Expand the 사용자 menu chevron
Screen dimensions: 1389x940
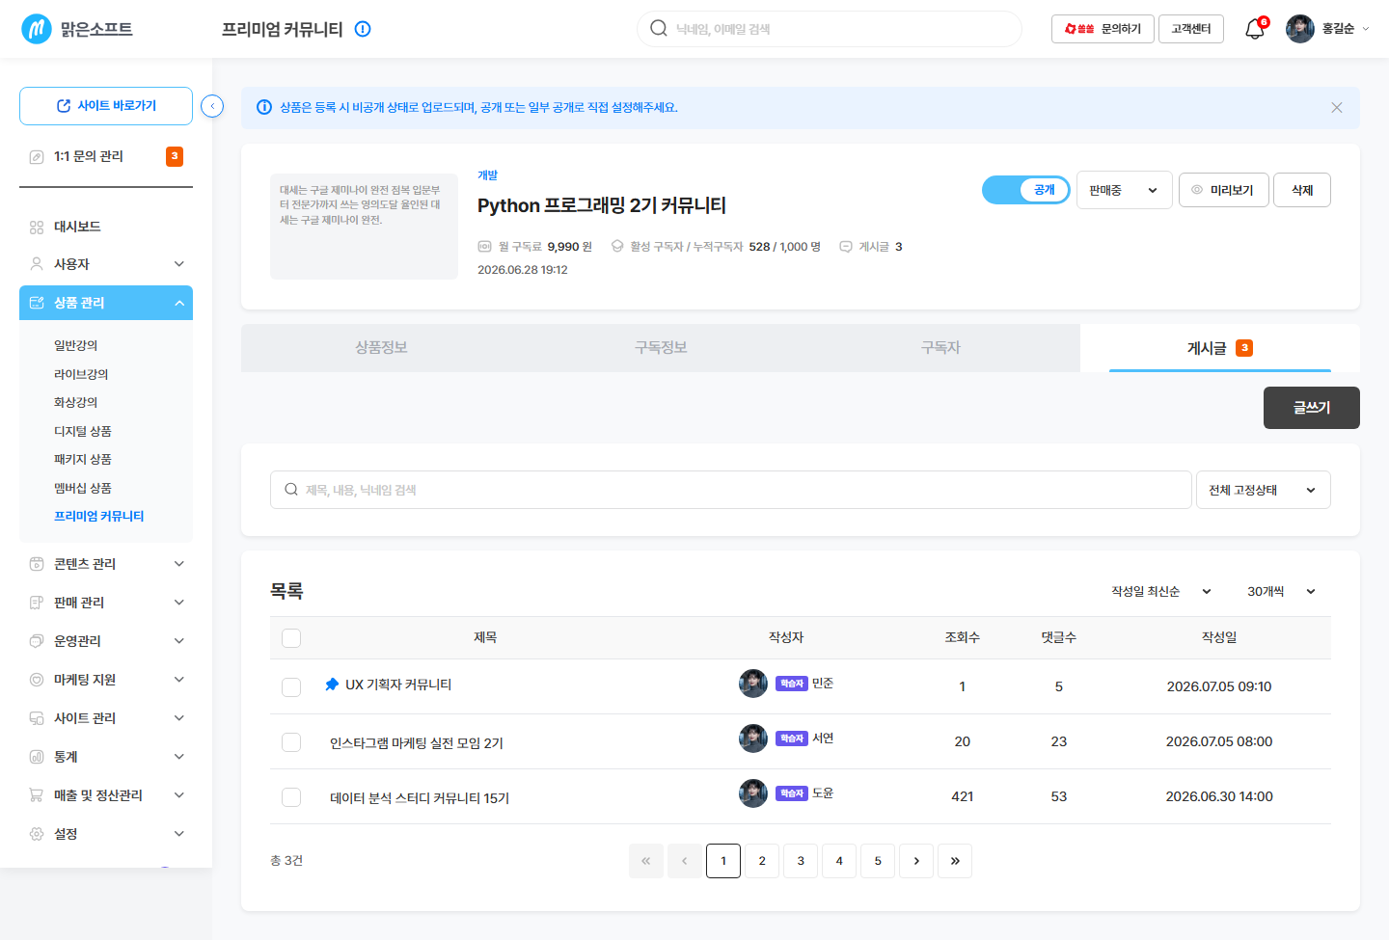[x=179, y=264]
